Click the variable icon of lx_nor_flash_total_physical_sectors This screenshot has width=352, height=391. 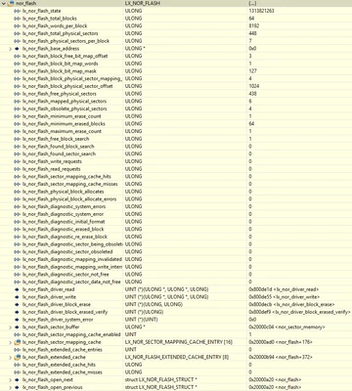point(17,33)
